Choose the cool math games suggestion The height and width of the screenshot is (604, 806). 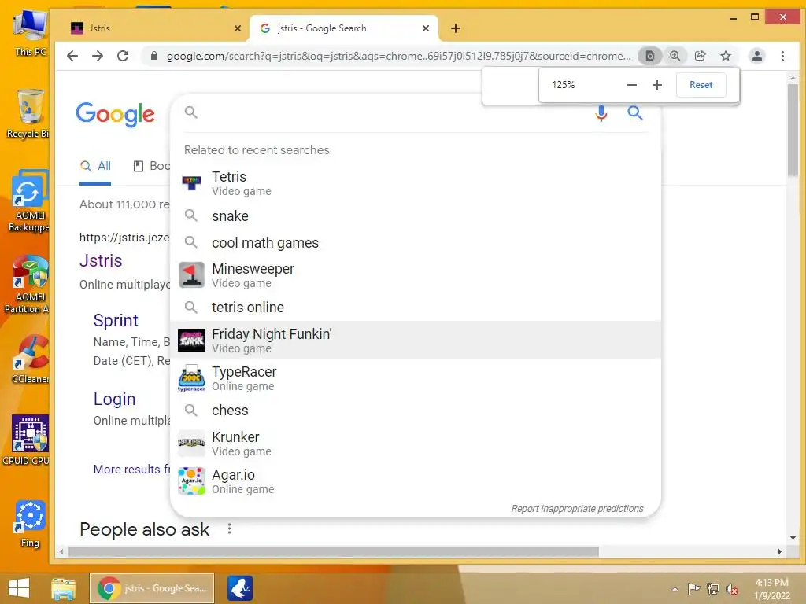click(x=416, y=242)
